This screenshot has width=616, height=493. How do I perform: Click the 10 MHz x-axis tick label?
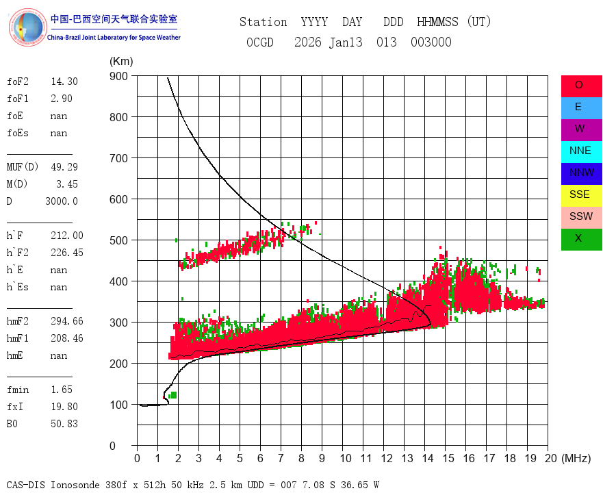[346, 458]
